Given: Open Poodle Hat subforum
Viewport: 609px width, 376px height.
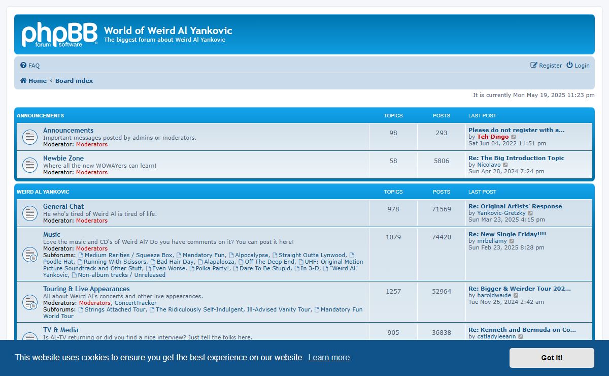Looking at the screenshot, I should pos(58,262).
